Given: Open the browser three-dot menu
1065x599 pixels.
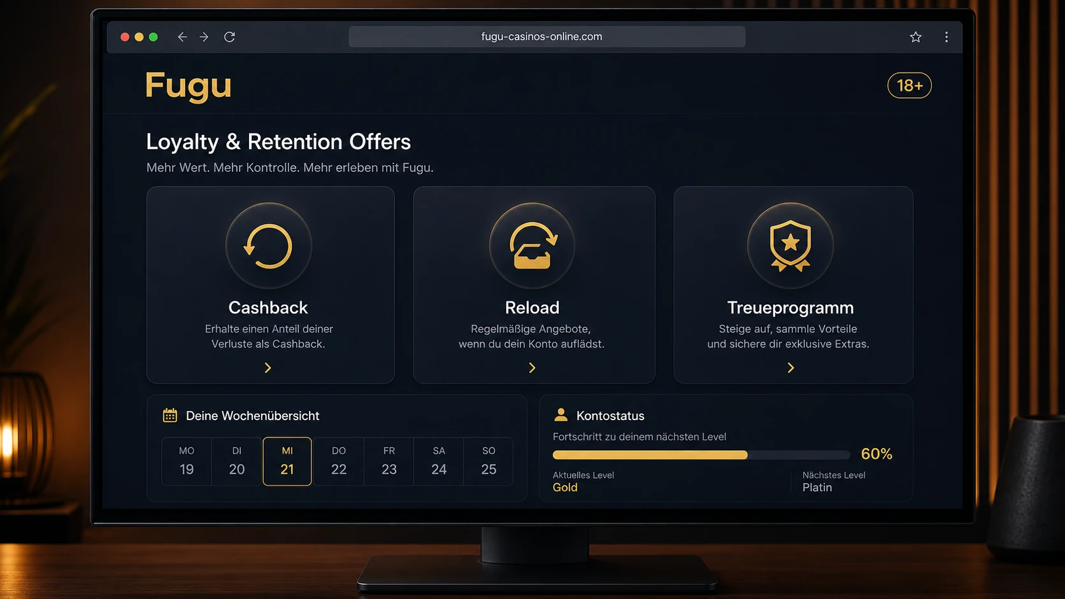Looking at the screenshot, I should (947, 37).
